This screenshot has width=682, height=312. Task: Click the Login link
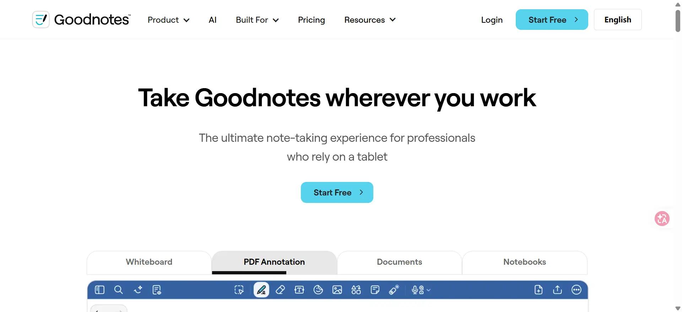pos(492,20)
